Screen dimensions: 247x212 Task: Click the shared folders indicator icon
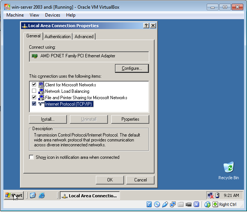click(180, 204)
